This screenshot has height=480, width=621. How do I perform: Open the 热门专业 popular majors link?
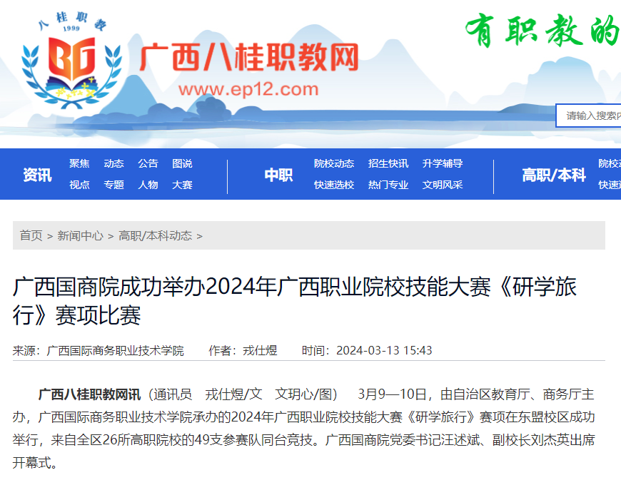coord(388,185)
